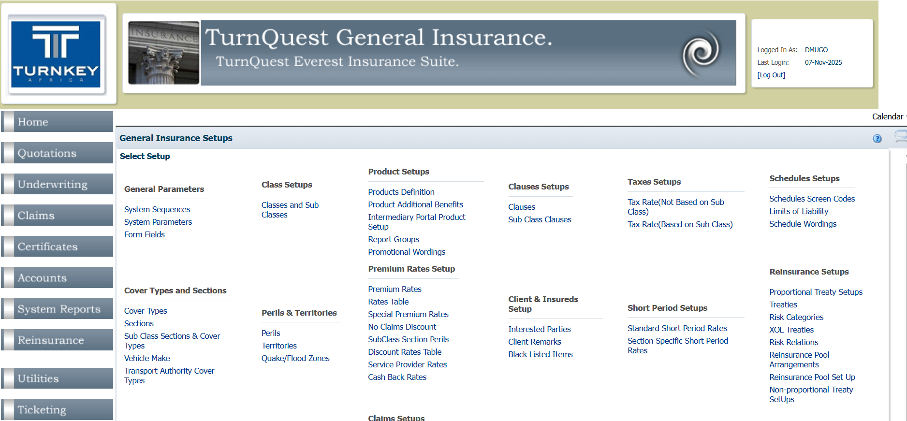907x421 pixels.
Task: Open the Treaties link
Action: [x=783, y=305]
